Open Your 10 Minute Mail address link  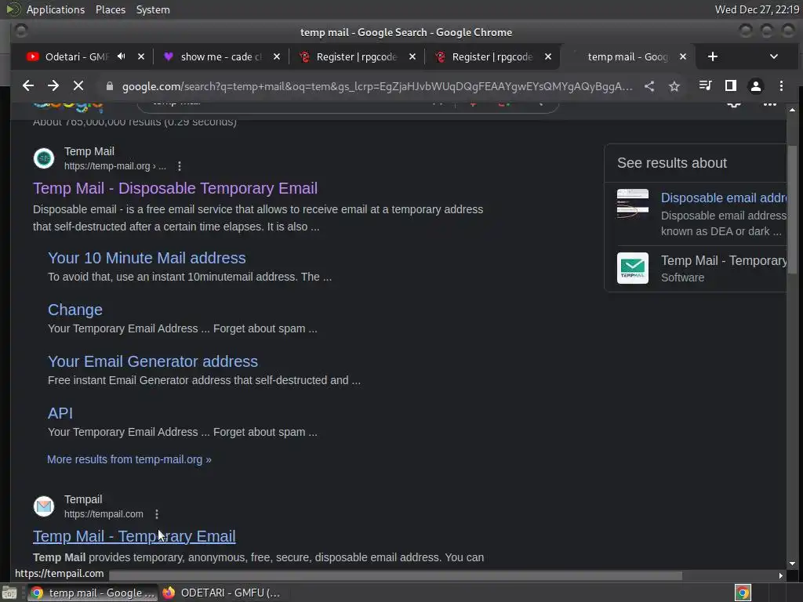tap(147, 258)
